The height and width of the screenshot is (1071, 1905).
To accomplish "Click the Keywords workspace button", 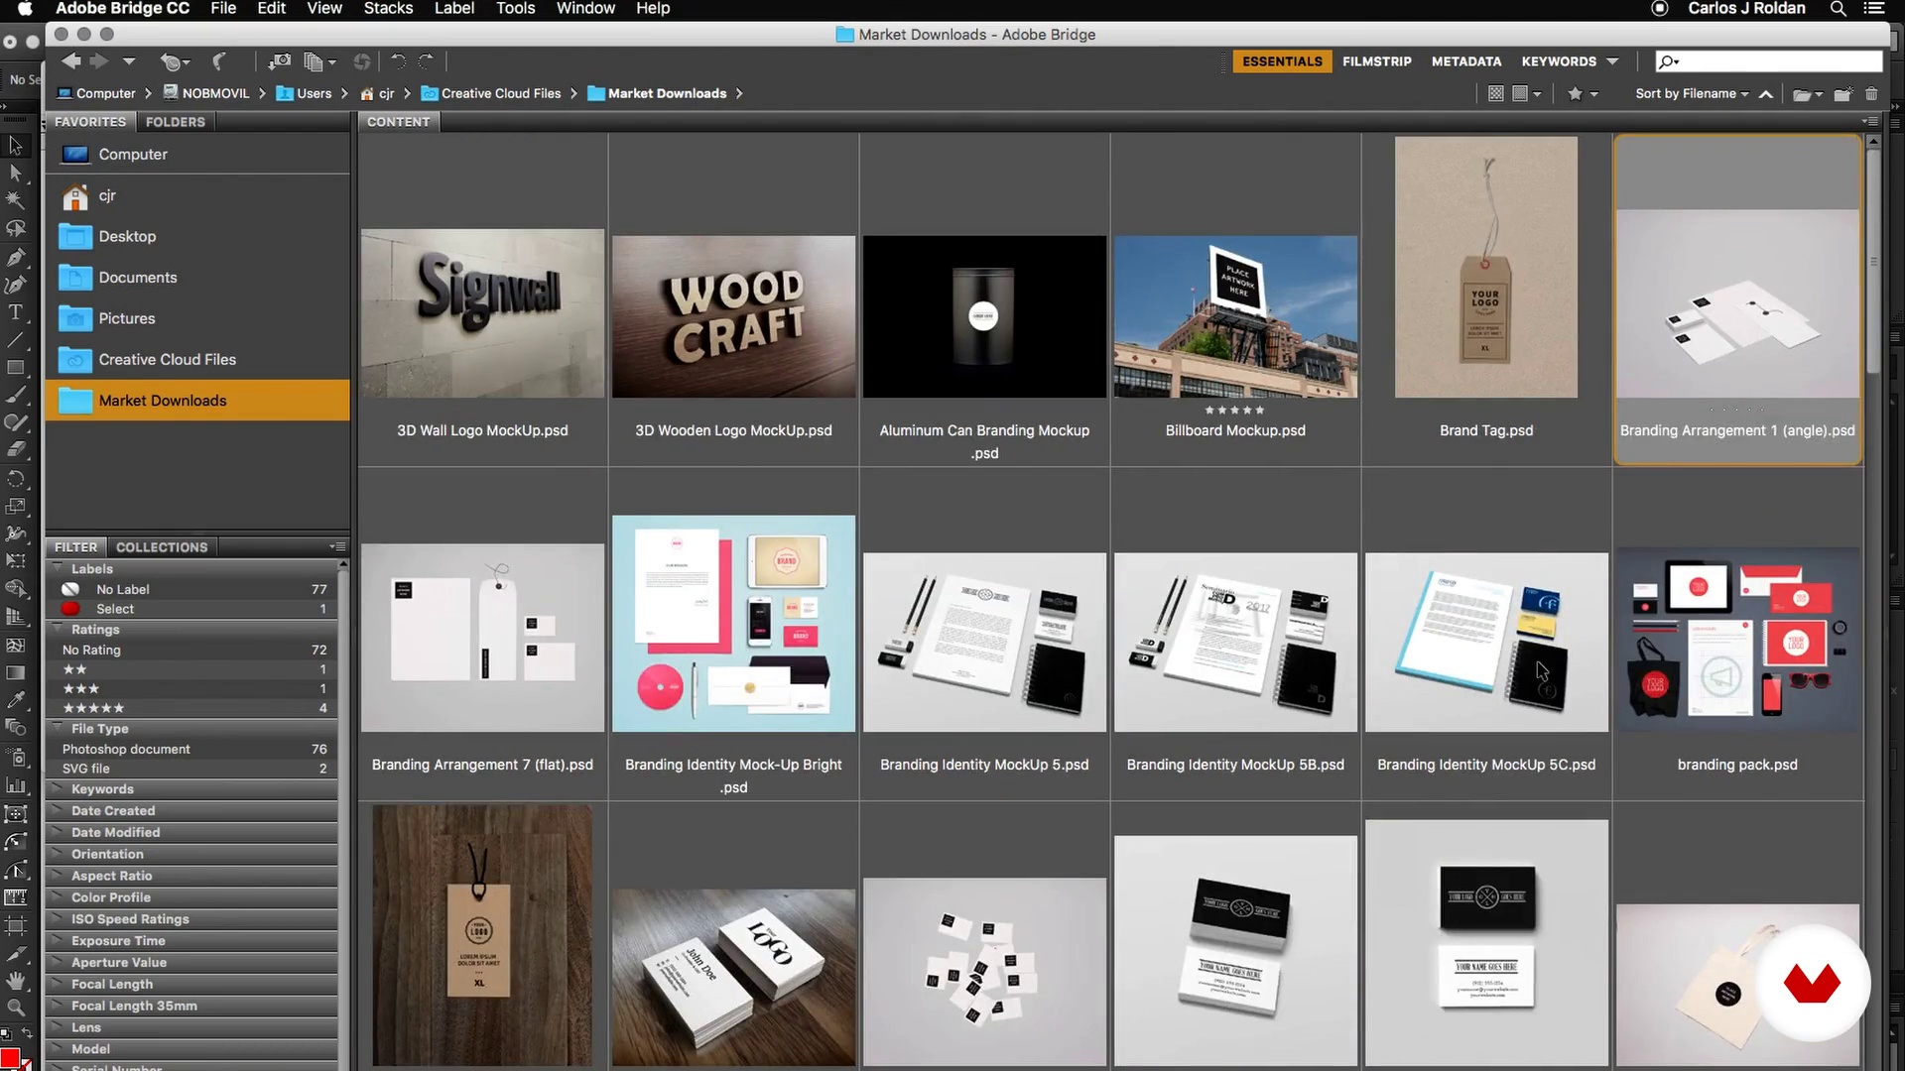I will tap(1559, 61).
